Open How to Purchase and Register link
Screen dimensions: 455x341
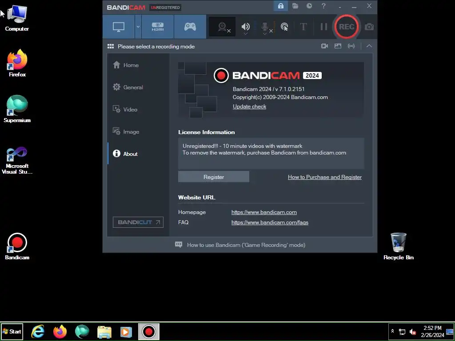tap(325, 177)
